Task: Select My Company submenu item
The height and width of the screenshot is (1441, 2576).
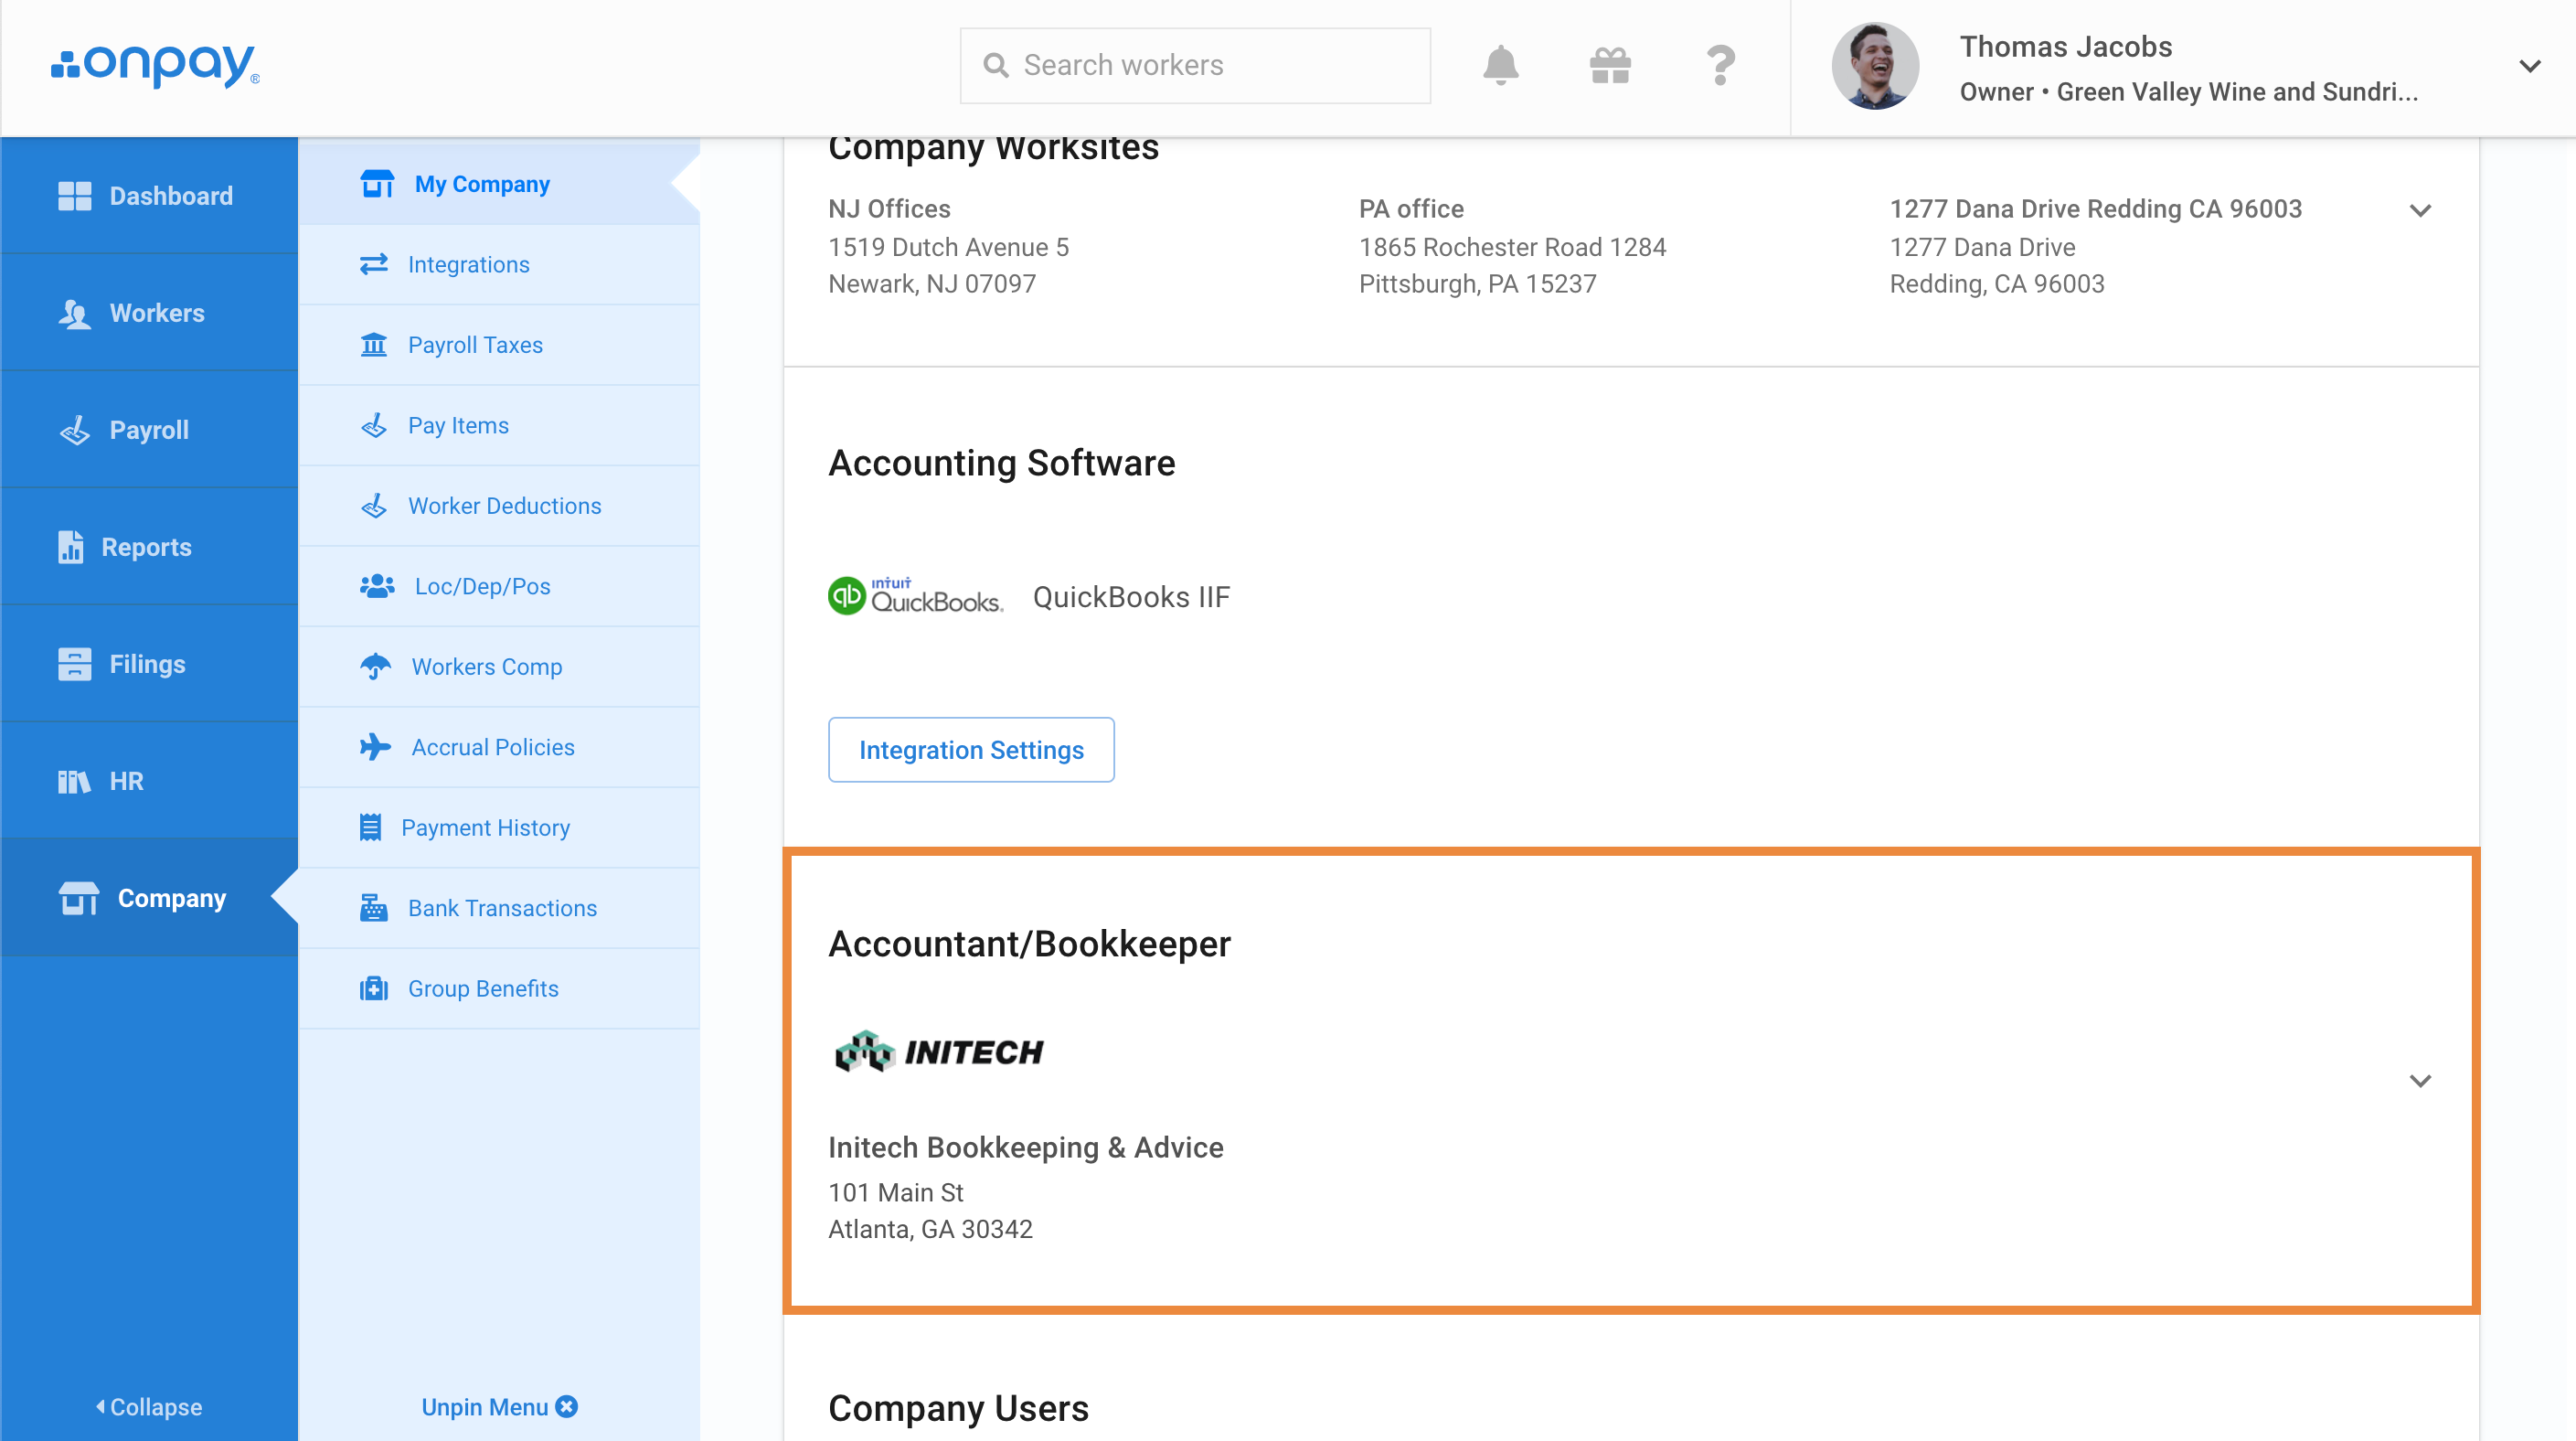Action: pos(499,184)
